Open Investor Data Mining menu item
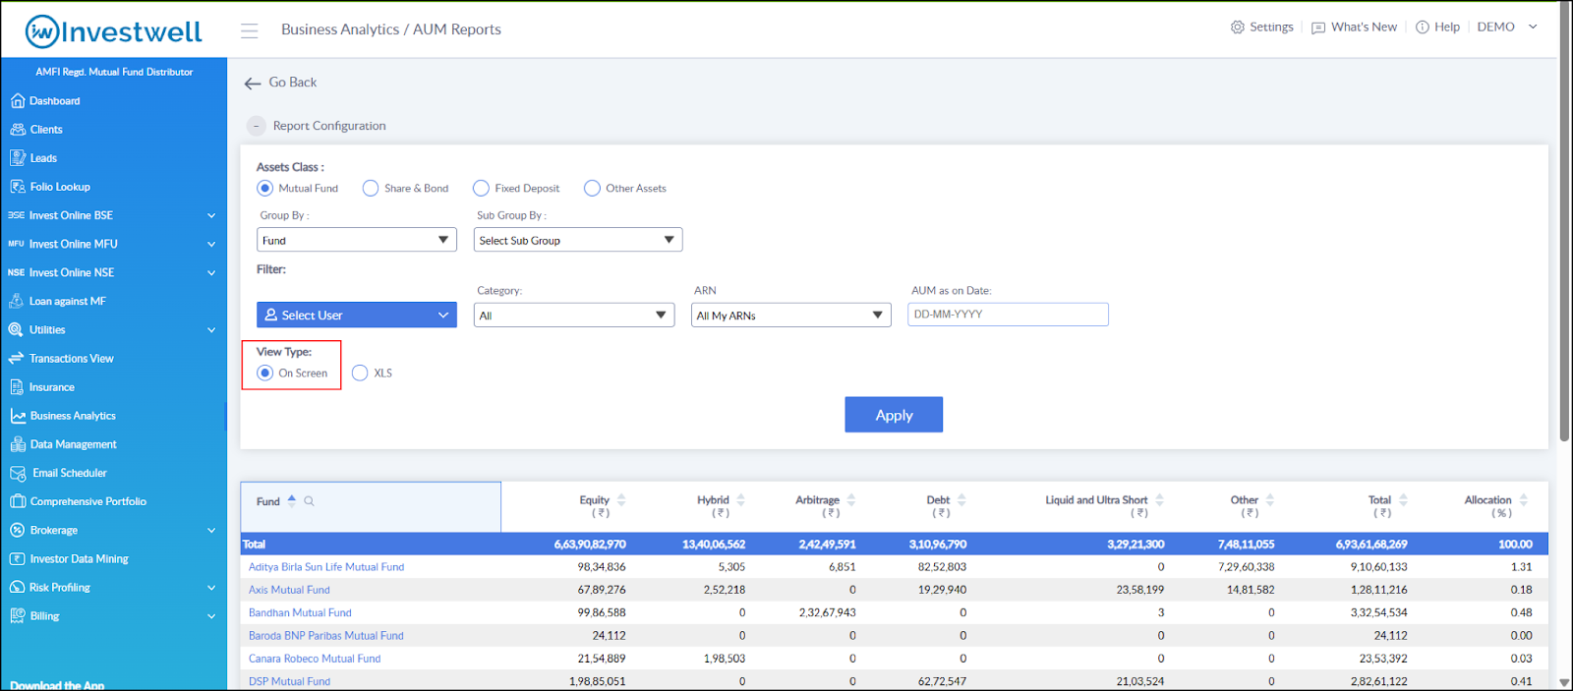The width and height of the screenshot is (1573, 691). 80,558
